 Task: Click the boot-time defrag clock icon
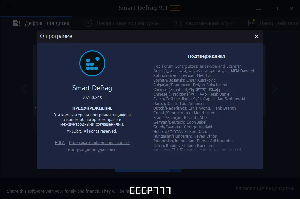(88, 23)
